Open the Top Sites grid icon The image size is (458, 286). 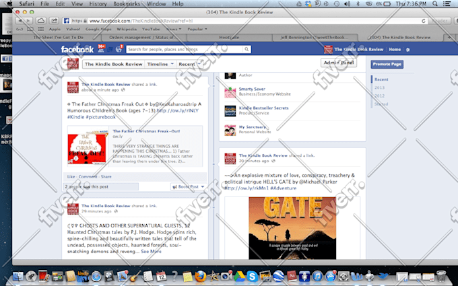pos(41,29)
